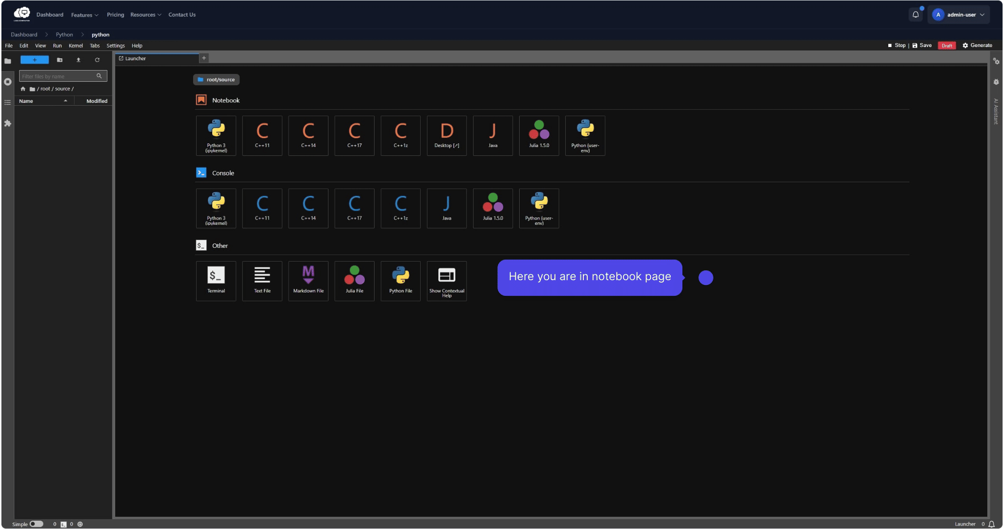Open the Kernel menu
This screenshot has width=1004, height=529.
point(75,46)
